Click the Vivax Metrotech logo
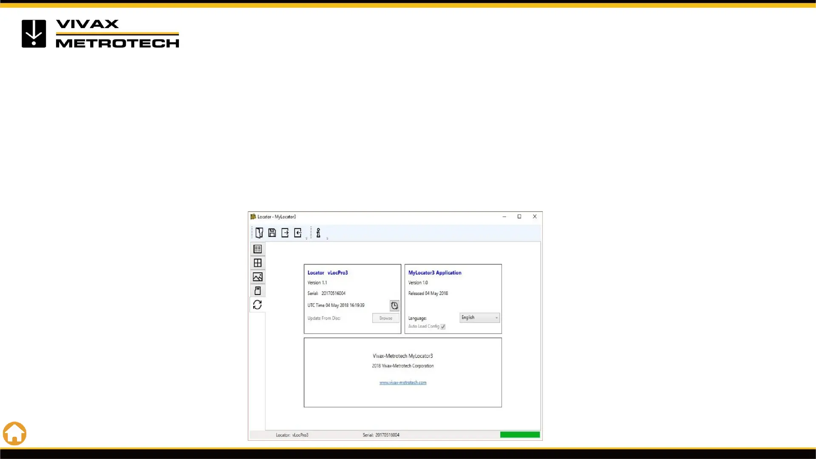This screenshot has height=459, width=816. pos(100,34)
